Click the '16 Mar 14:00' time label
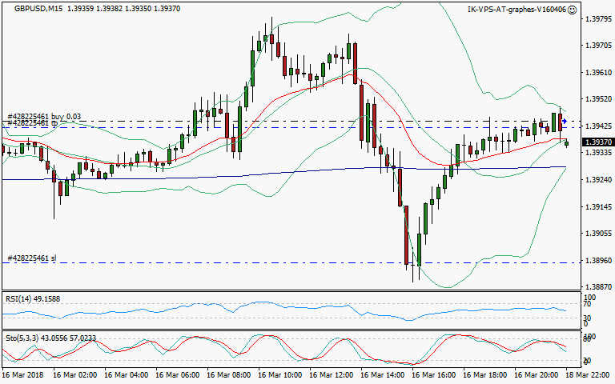 point(383,375)
